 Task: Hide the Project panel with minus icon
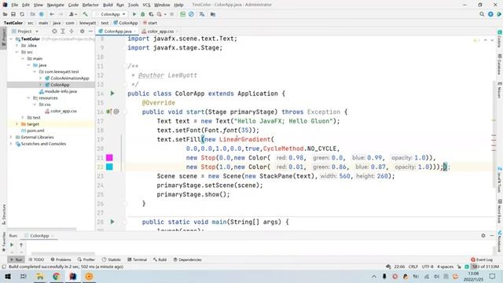[90, 31]
